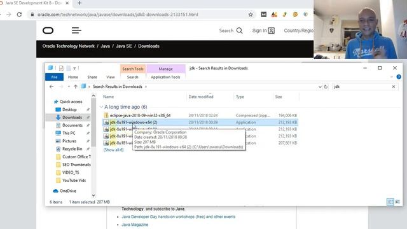Viewport: 407px width, 229px height.
Task: Refresh the Explorer search results
Action: tap(326, 87)
